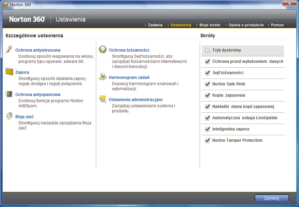
Task: Click the Ochrona tożsamości icon
Action: pyautogui.click(x=103, y=50)
